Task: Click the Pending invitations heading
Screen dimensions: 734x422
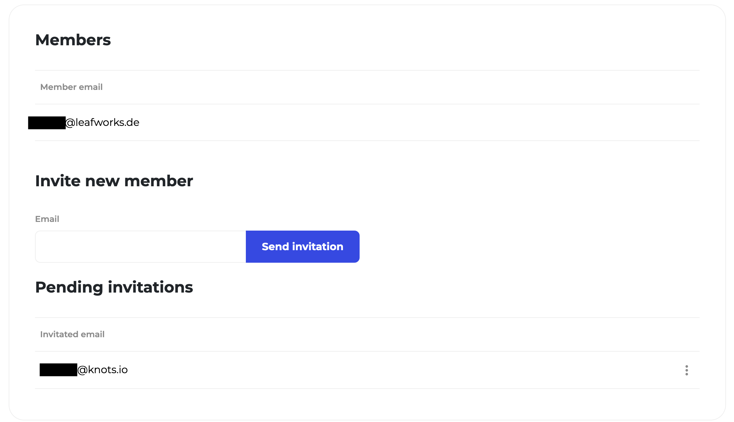Action: (114, 287)
